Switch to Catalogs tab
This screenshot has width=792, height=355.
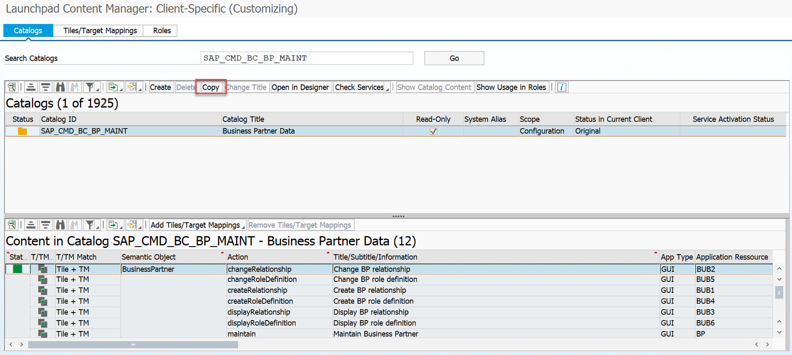[28, 31]
